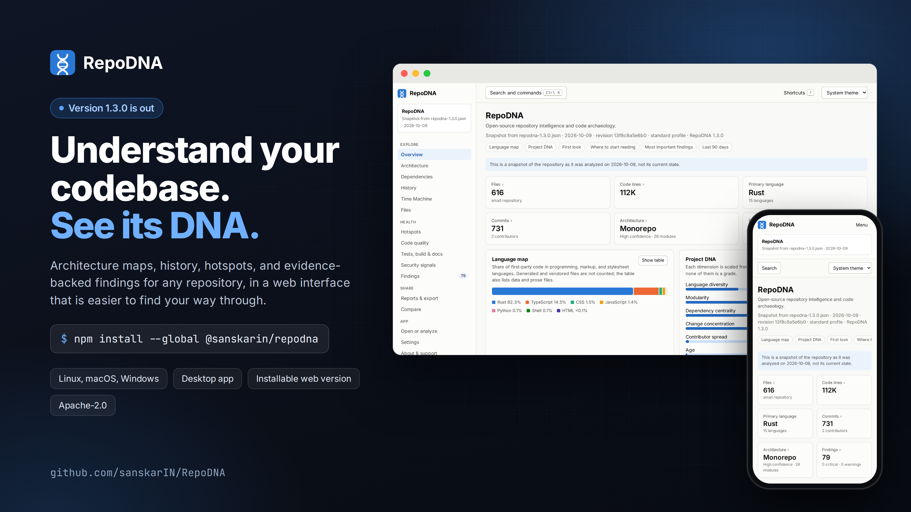Screen dimensions: 911x512
Task: Click the RepoDNA snapshot card in the desktop sidebar
Action: click(x=434, y=118)
